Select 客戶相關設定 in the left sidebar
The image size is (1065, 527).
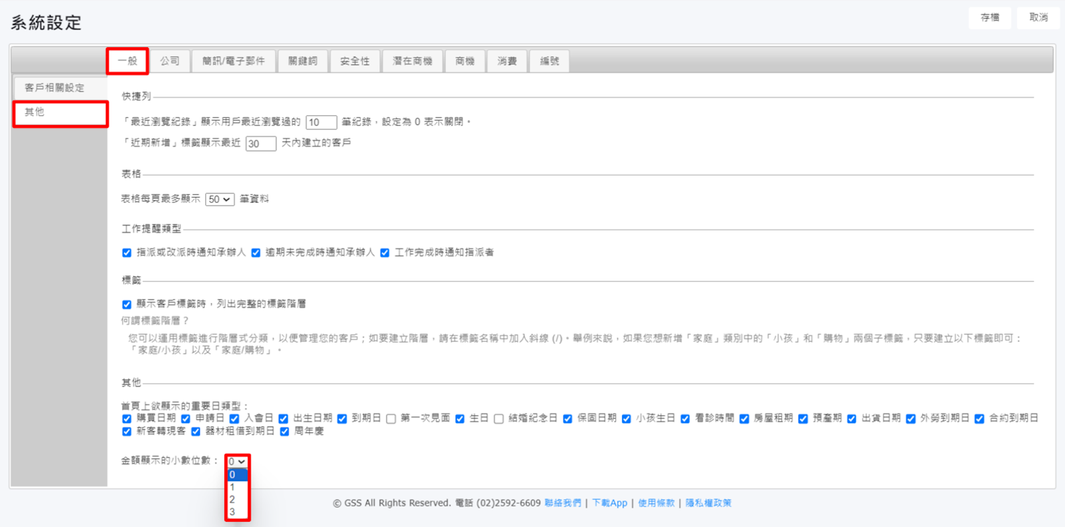(55, 88)
